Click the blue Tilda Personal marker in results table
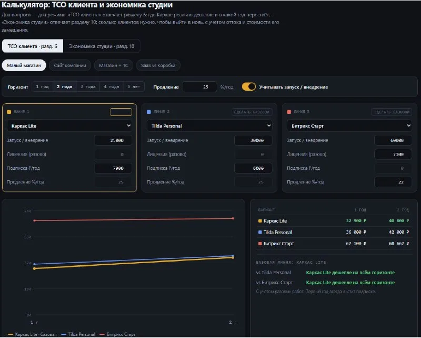This screenshot has width=421, height=338. pyautogui.click(x=260, y=232)
